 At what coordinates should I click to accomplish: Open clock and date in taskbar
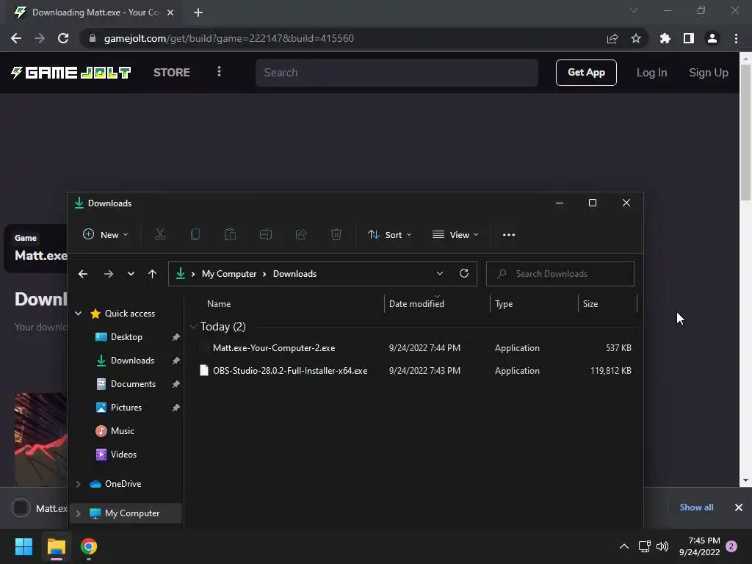click(x=700, y=546)
